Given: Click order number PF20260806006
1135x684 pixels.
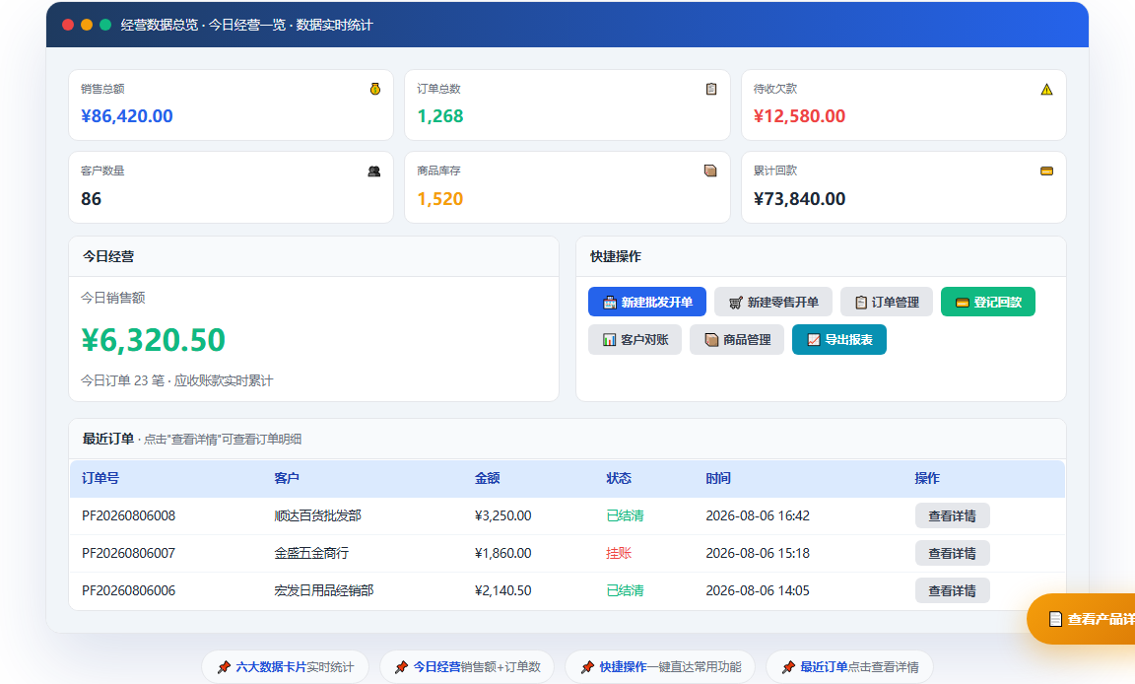Looking at the screenshot, I should 129,590.
